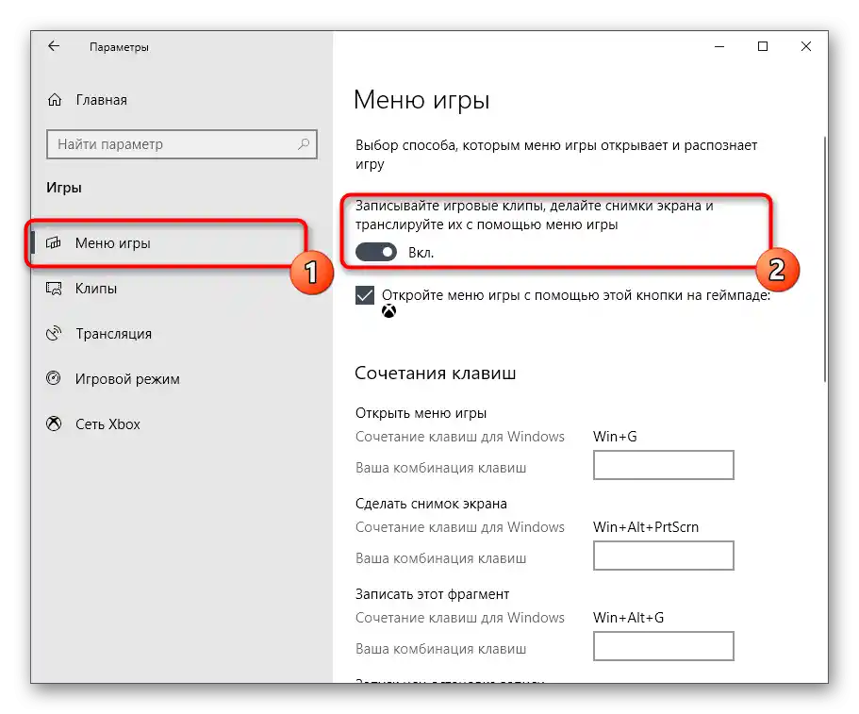Click the Открыть меню игры label
This screenshot has width=859, height=714.
click(x=421, y=413)
